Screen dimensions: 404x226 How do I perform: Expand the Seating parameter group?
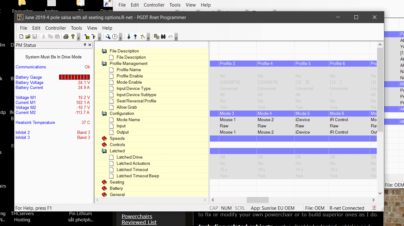tap(104, 182)
